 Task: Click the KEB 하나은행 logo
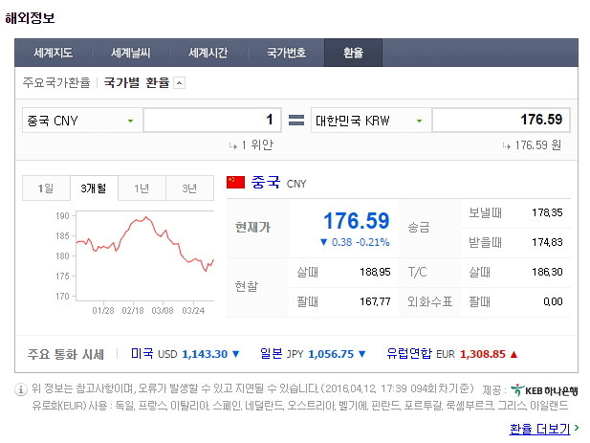pos(544,390)
